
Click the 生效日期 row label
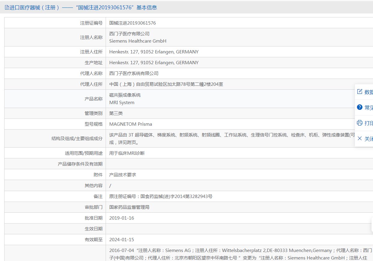94,229
